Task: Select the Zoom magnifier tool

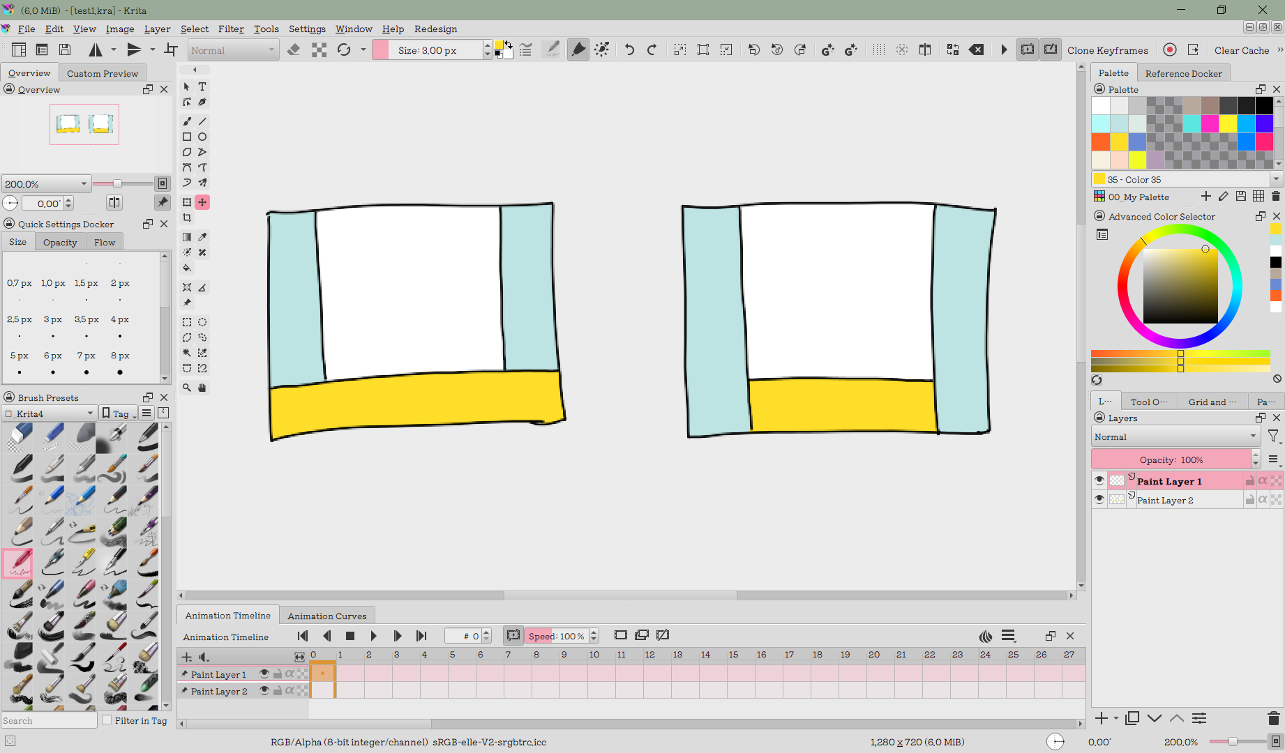Action: (187, 388)
